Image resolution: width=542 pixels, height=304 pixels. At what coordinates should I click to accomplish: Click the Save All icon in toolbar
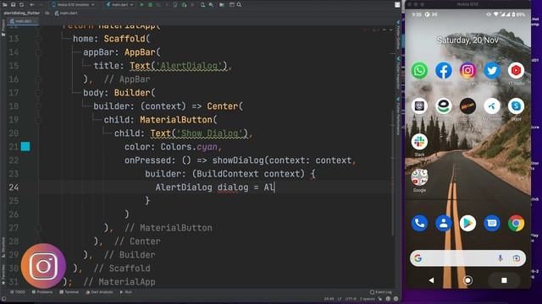pos(14,5)
